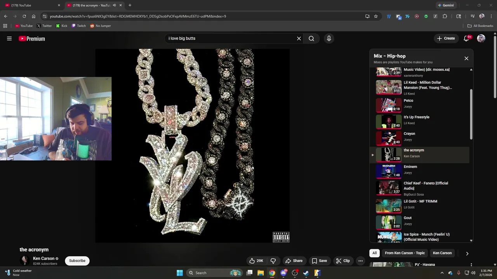497x279 pixels.
Task: Open the Kick bookmark
Action: click(61, 26)
